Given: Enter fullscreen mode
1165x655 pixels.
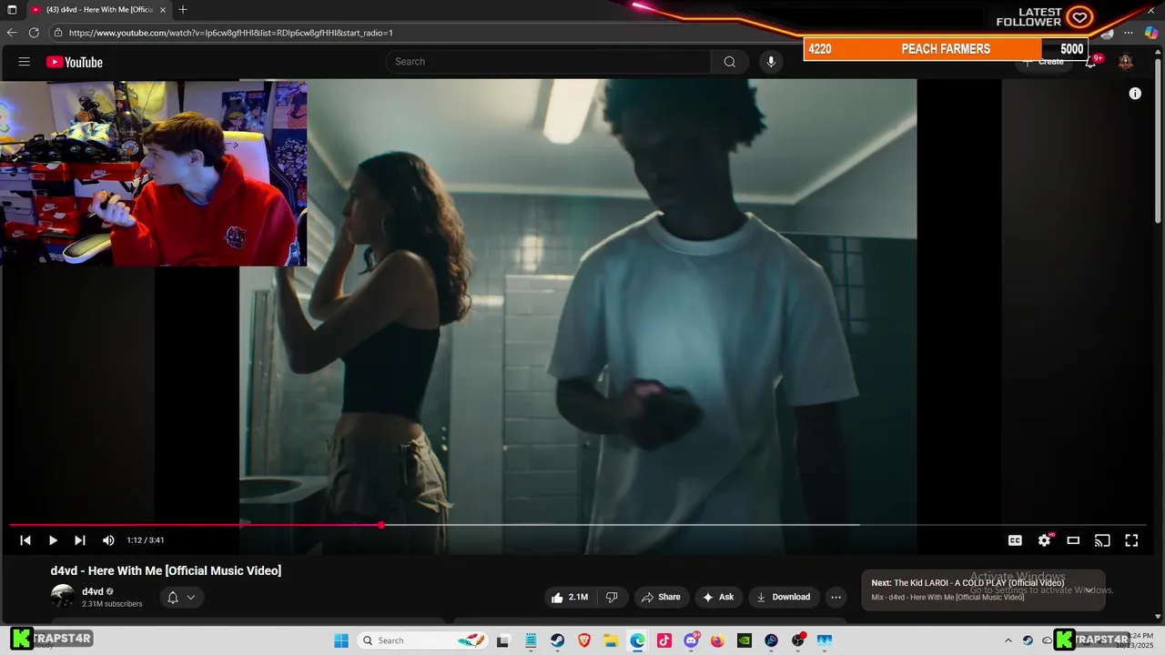Looking at the screenshot, I should point(1131,540).
